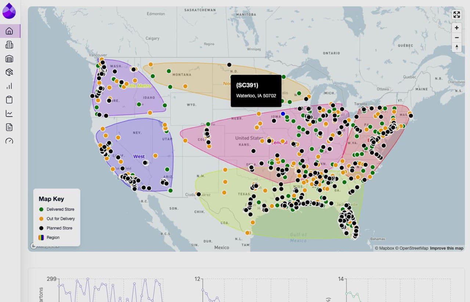This screenshot has height=302, width=470.
Task: Click the Map Key heading
Action: tap(51, 199)
